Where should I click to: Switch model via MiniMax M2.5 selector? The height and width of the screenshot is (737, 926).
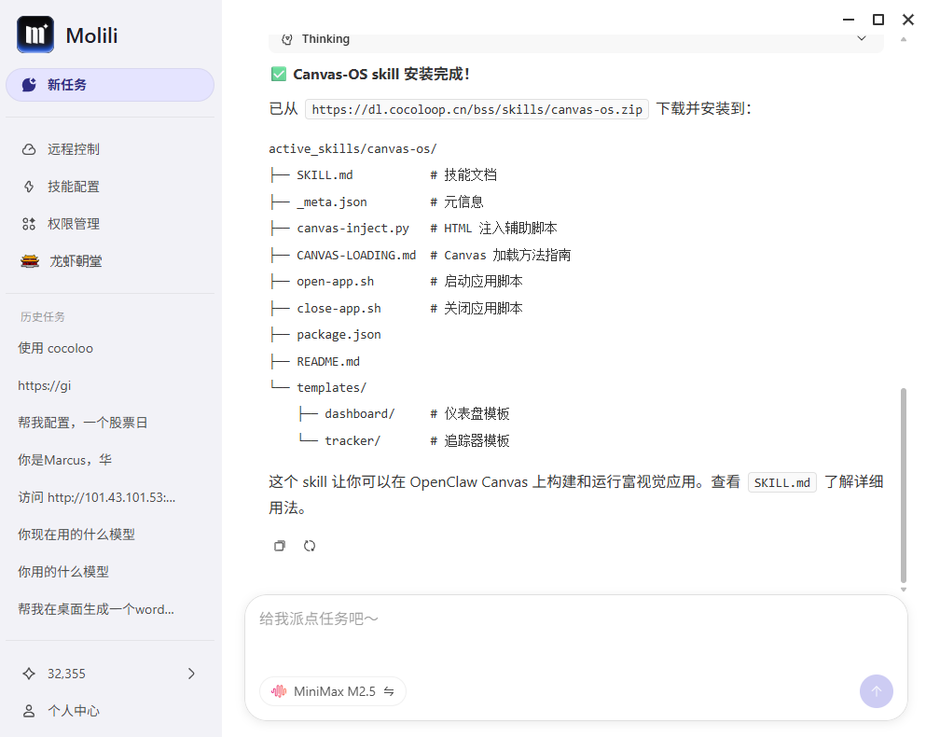click(x=333, y=691)
